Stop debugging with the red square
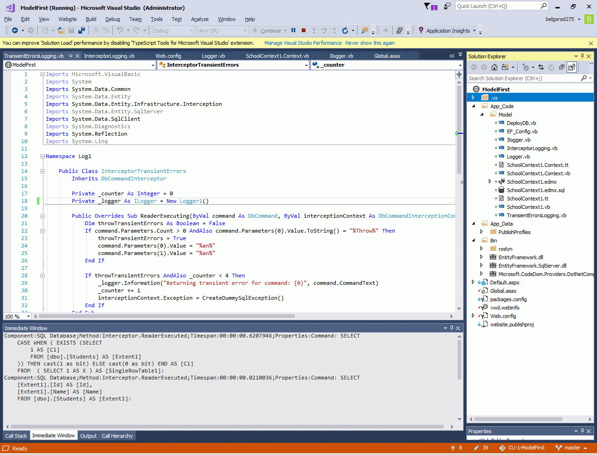597x455 pixels. pyautogui.click(x=304, y=31)
